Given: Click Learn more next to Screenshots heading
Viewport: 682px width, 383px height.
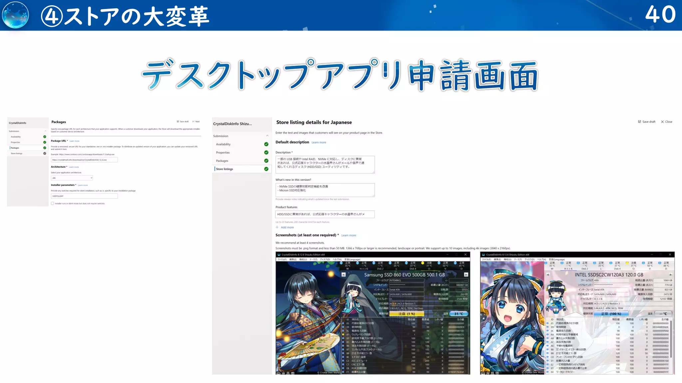Looking at the screenshot, I should click(348, 235).
